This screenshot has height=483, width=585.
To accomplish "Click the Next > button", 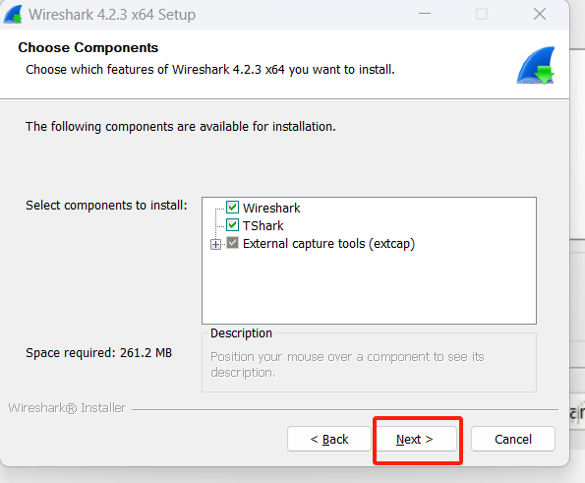I will click(x=415, y=439).
